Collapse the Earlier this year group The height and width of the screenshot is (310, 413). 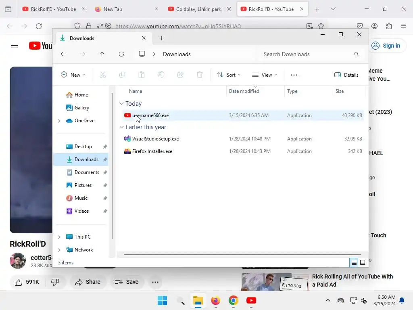[121, 127]
